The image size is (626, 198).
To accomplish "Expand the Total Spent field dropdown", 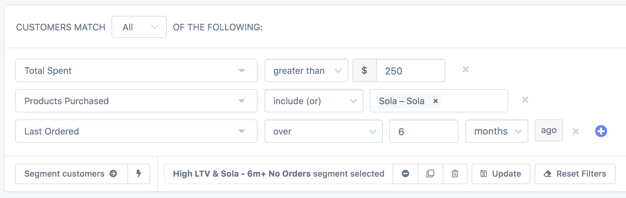I will 136,70.
